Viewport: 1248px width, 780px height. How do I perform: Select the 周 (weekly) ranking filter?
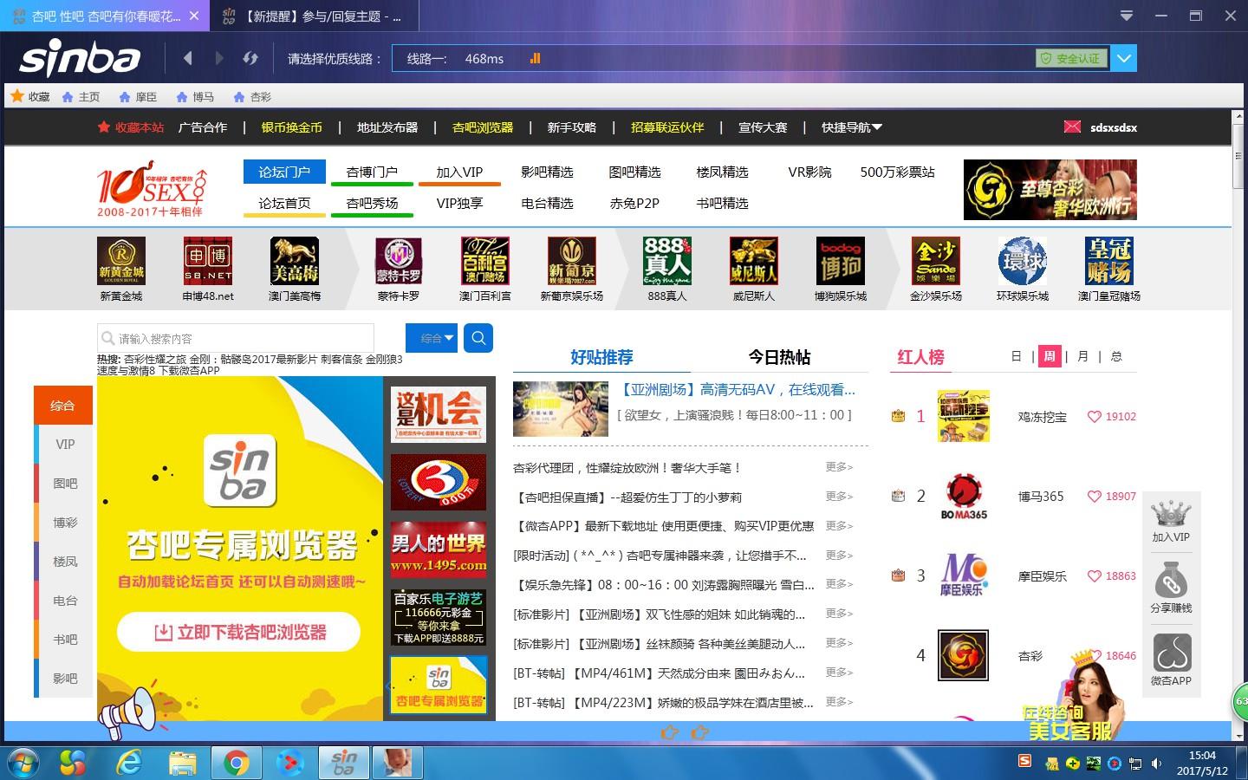pyautogui.click(x=1050, y=356)
